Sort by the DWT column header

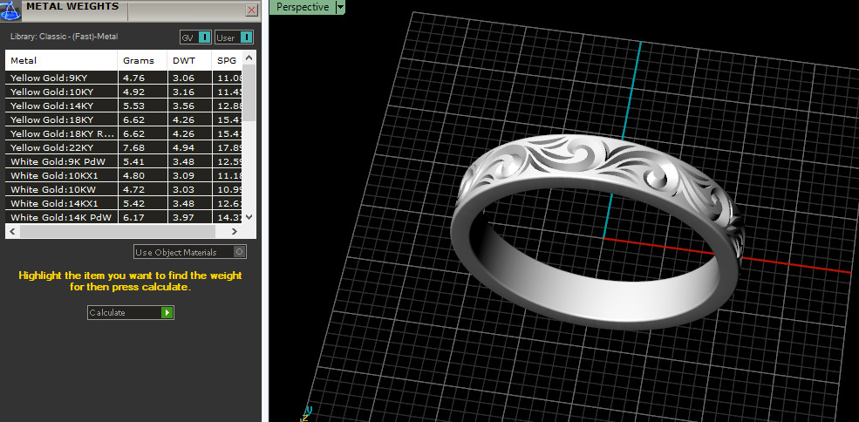(189, 60)
